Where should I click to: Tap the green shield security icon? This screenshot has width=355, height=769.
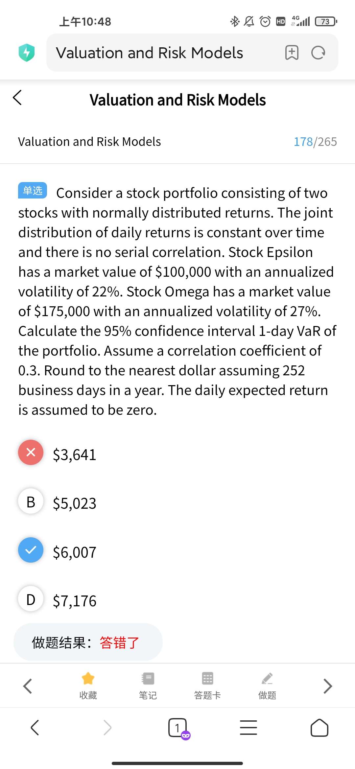[27, 53]
